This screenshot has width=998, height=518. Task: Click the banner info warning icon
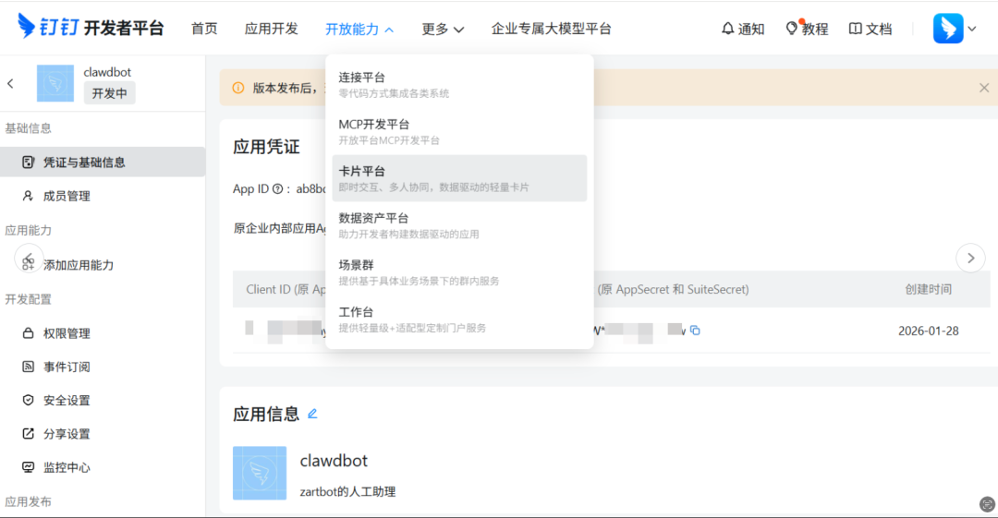[238, 88]
